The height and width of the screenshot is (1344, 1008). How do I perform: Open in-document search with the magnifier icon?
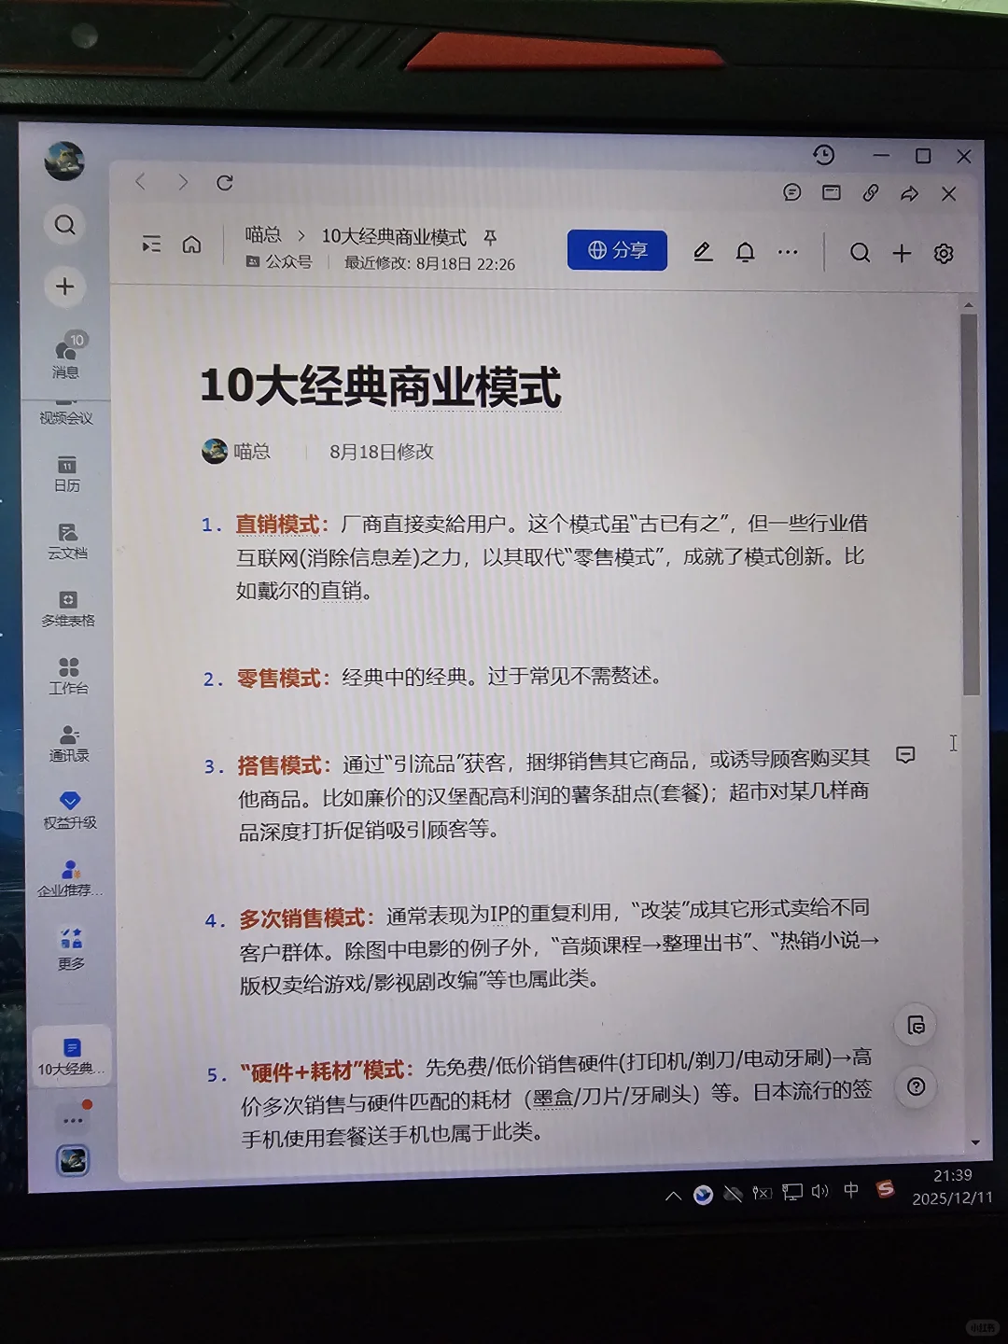[859, 252]
